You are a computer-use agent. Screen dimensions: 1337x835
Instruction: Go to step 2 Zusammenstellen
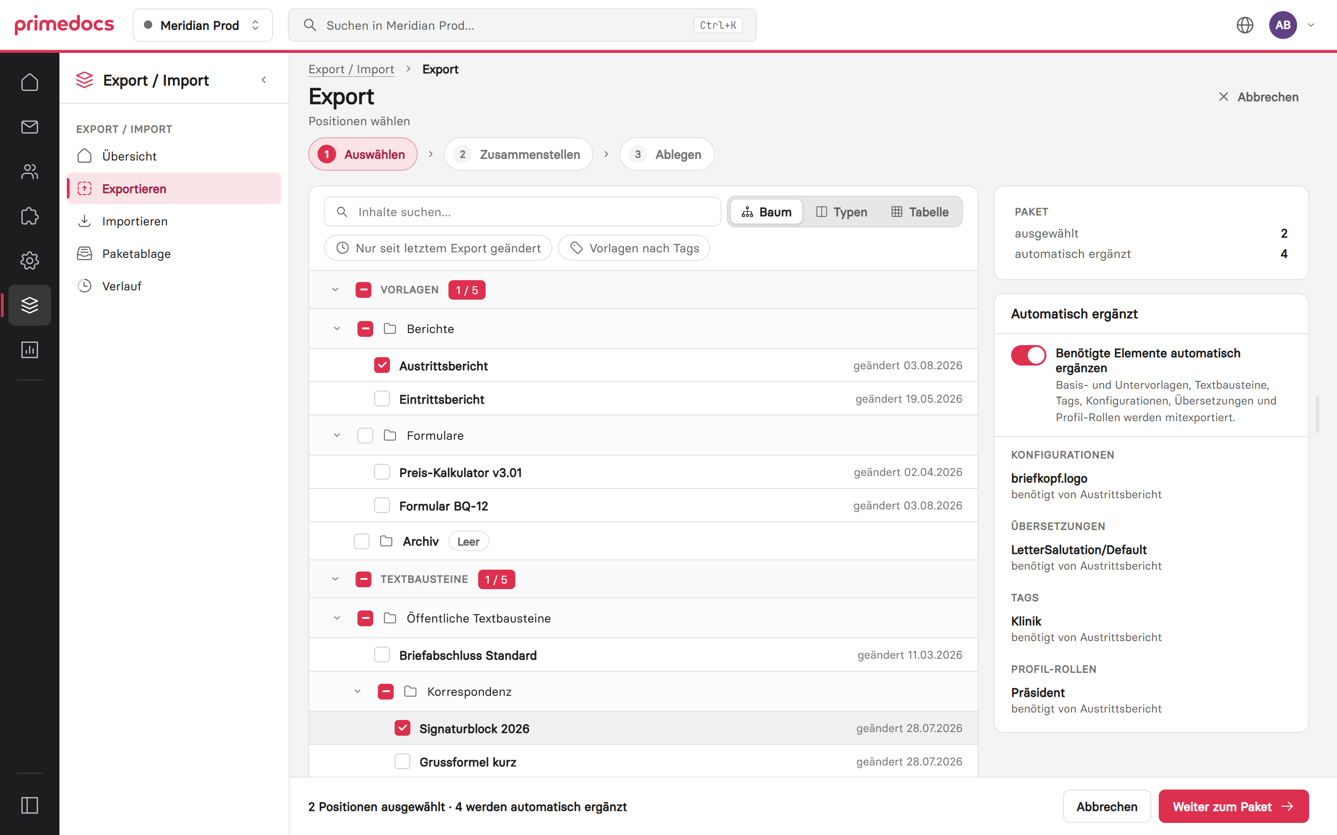[518, 154]
